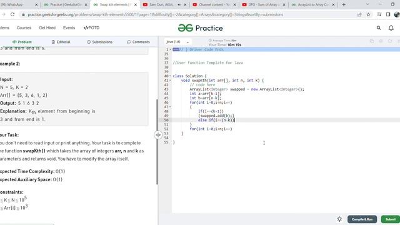The image size is (400, 225).
Task: Open the tab search chevron
Action: (x=367, y=4)
